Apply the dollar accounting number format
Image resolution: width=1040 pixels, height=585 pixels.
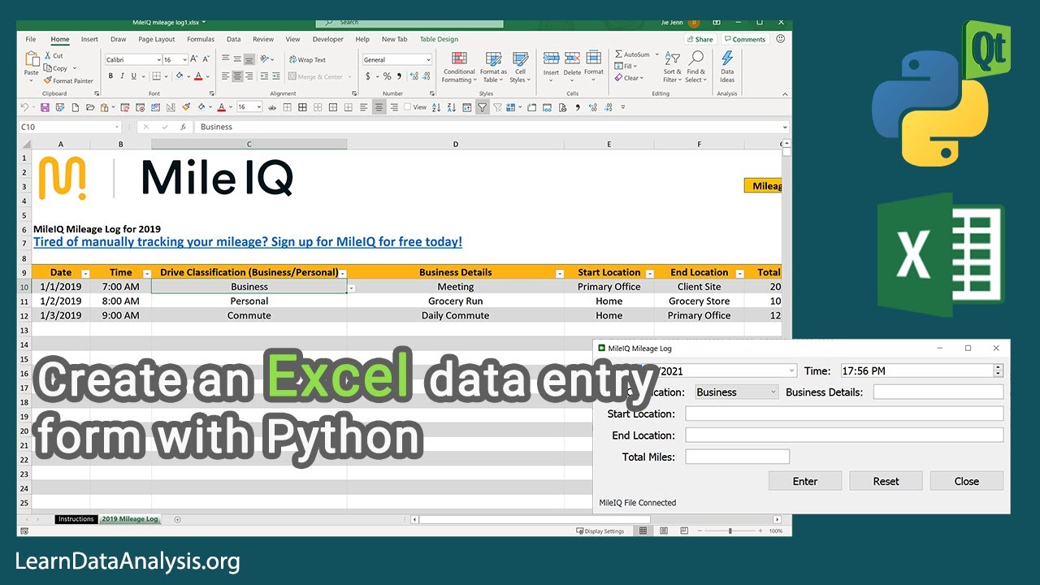click(368, 76)
